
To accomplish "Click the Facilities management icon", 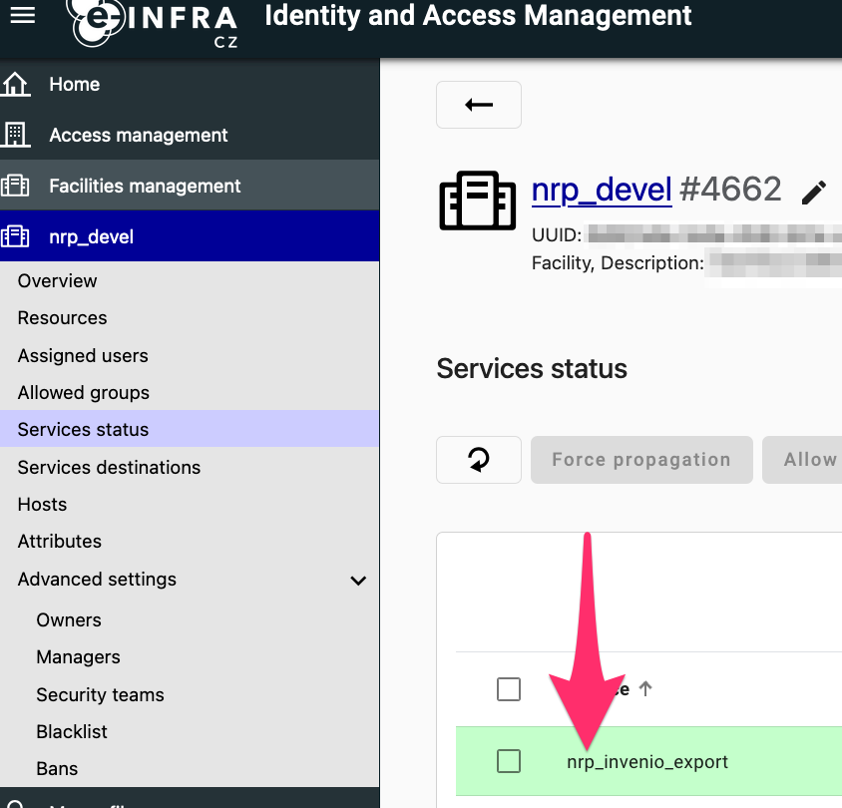I will click(x=16, y=186).
